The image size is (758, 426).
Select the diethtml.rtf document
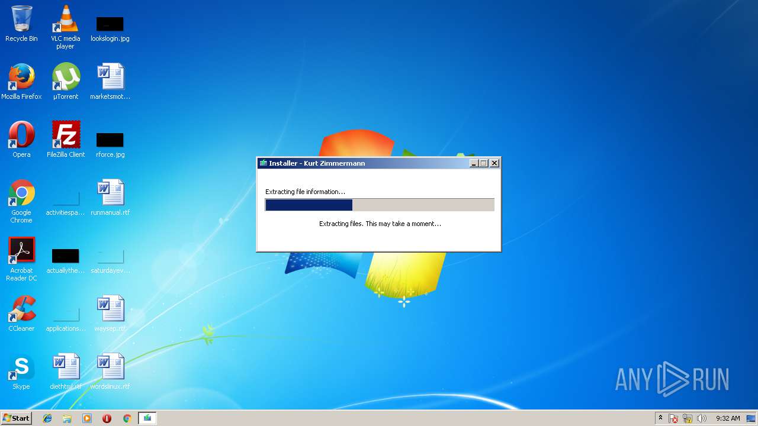point(65,372)
